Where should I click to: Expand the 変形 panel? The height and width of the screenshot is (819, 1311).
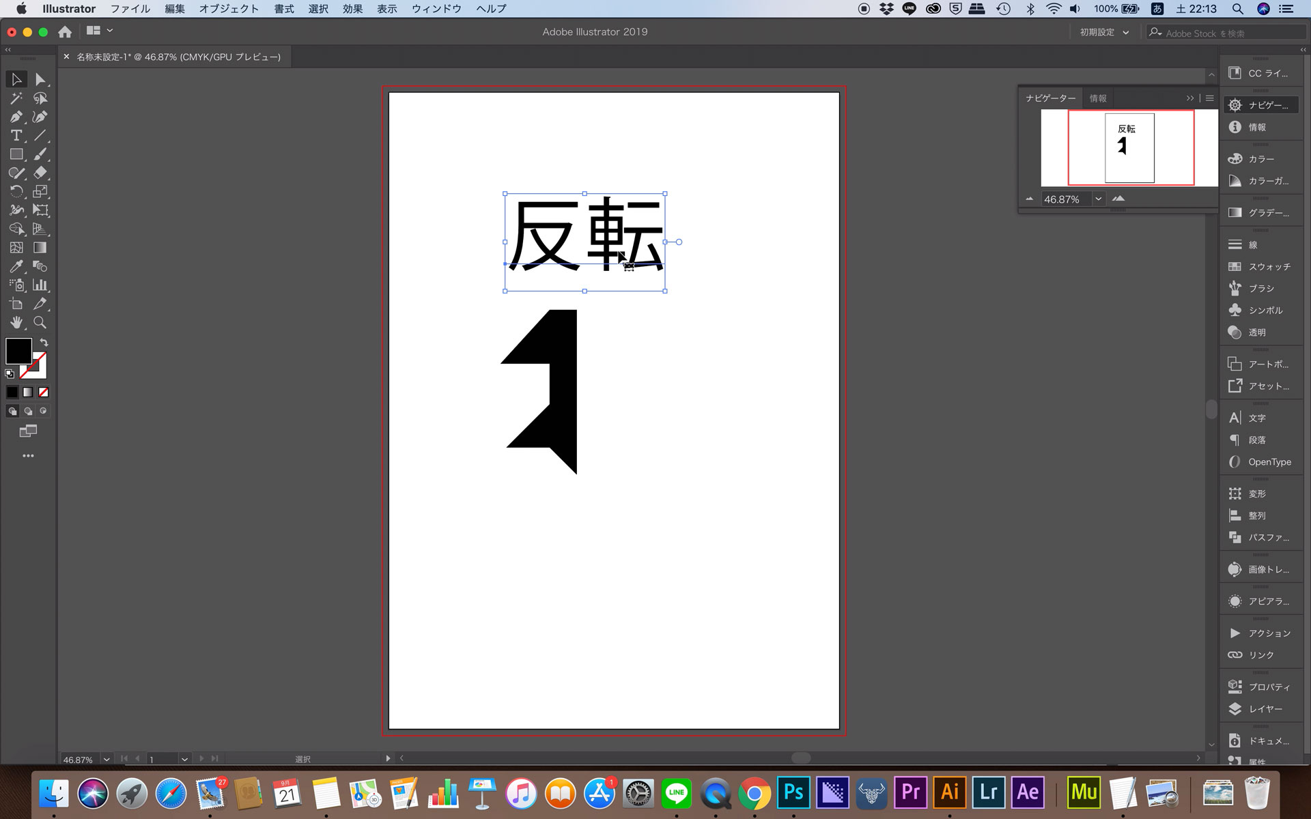[x=1260, y=493]
